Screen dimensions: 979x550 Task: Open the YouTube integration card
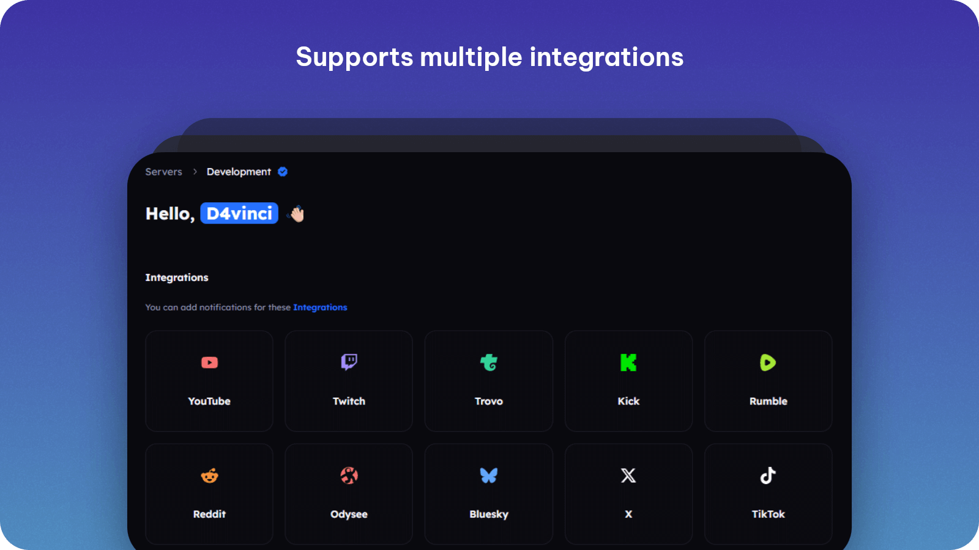pyautogui.click(x=209, y=380)
